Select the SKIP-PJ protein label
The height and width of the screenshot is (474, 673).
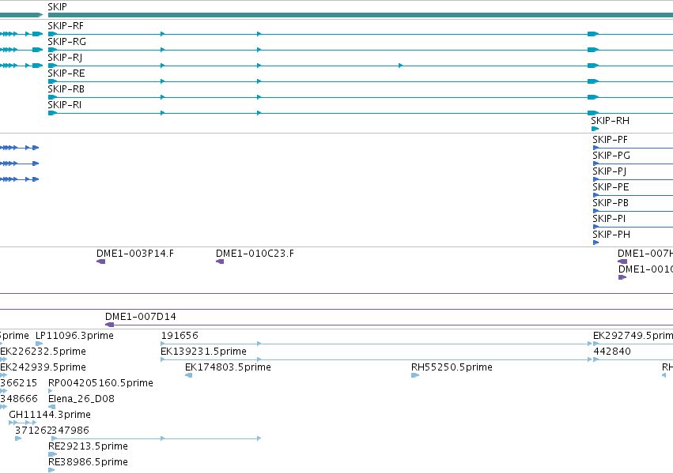(609, 171)
